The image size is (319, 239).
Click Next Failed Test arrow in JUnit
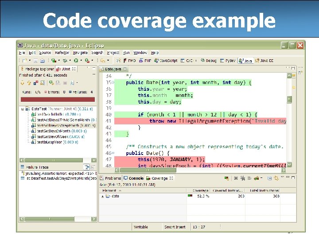coord(23,83)
